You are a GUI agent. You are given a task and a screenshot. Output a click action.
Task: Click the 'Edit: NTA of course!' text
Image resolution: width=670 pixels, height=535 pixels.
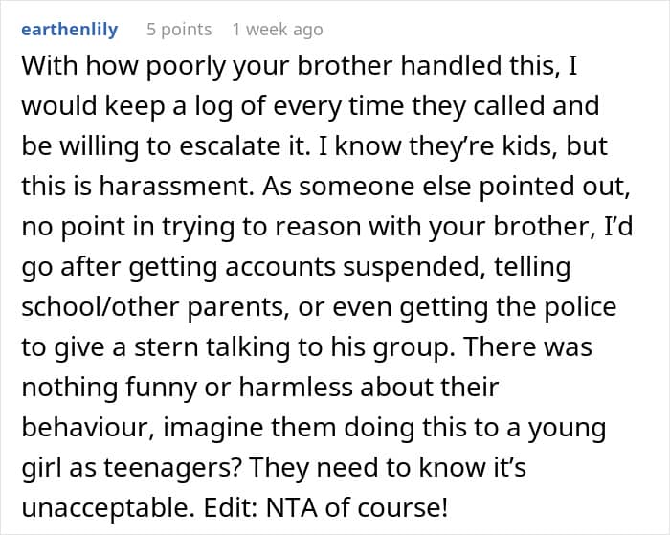click(325, 508)
